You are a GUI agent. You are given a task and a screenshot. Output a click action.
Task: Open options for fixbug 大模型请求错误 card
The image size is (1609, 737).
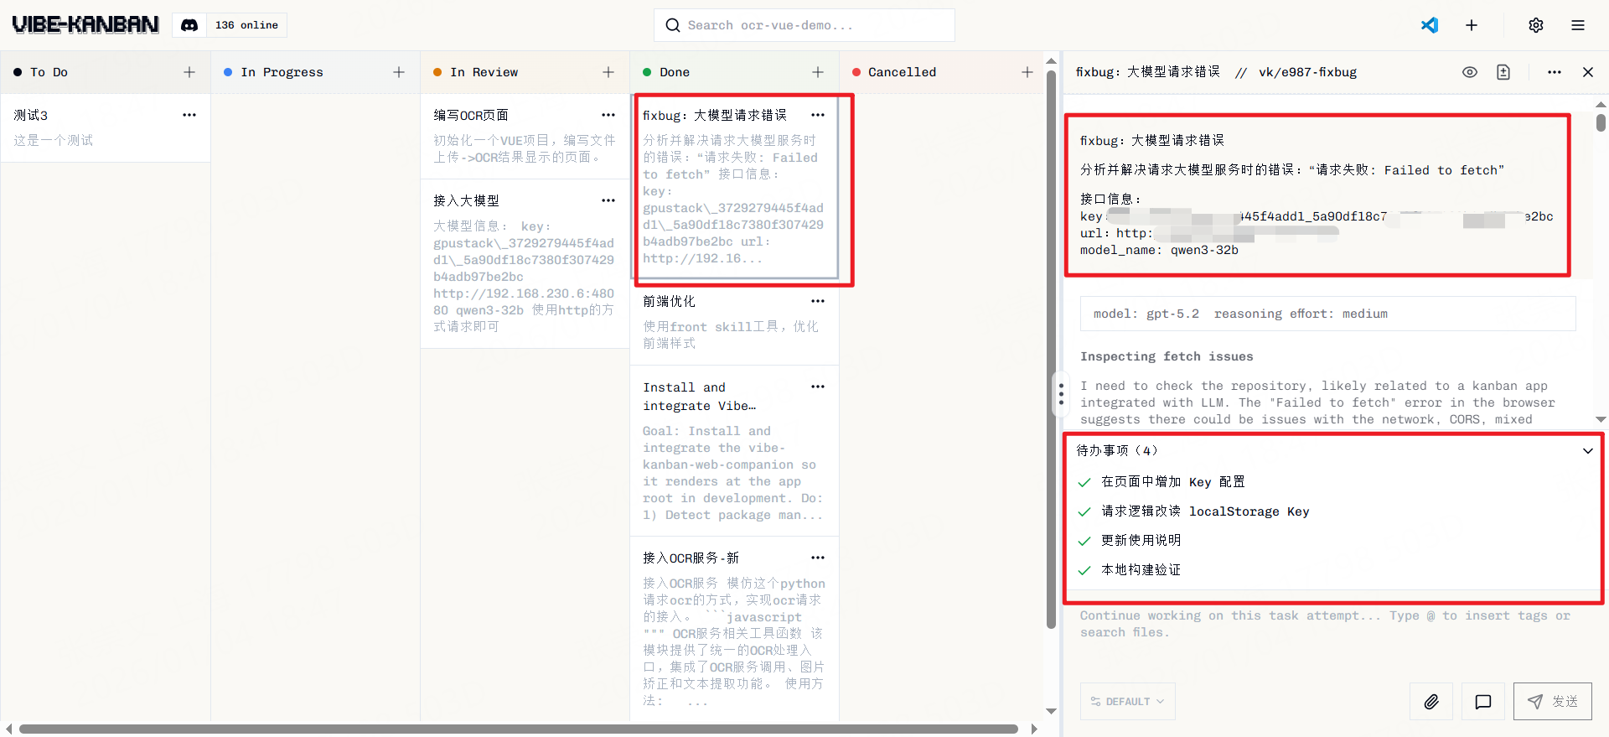[x=818, y=115]
